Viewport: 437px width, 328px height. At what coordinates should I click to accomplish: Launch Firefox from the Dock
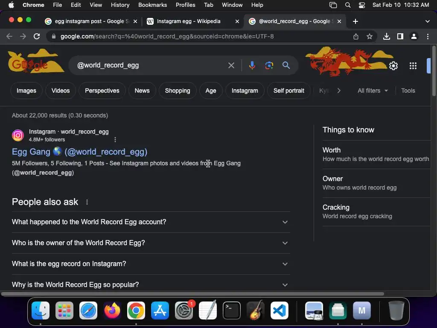112,310
